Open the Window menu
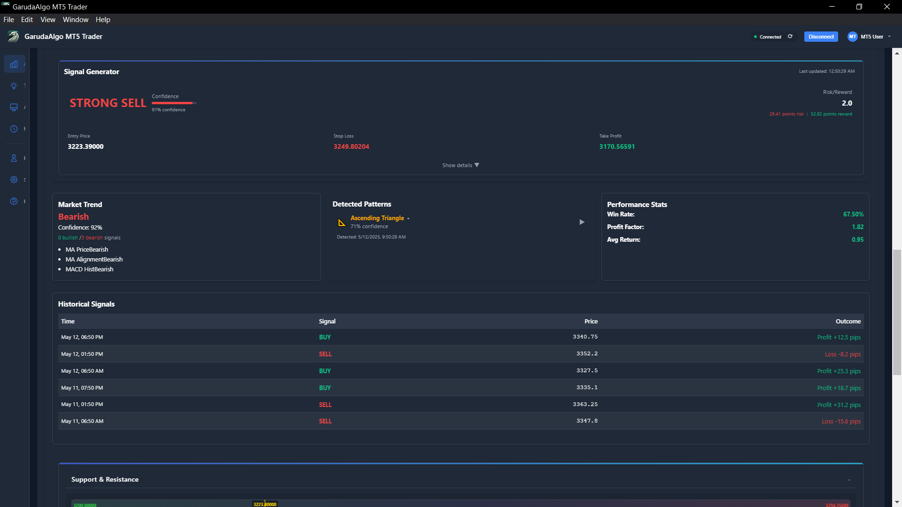Screen dimensions: 902x507 [75, 20]
